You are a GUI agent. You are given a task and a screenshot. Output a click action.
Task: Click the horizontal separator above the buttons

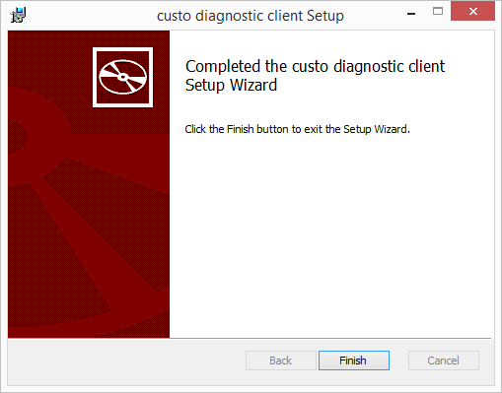pyautogui.click(x=250, y=338)
